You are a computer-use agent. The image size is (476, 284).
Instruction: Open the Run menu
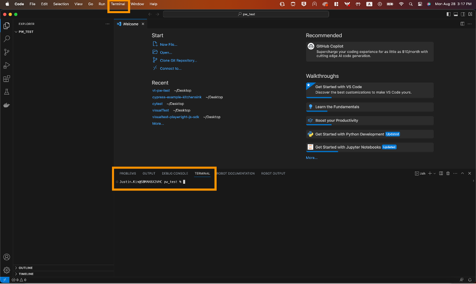point(102,4)
